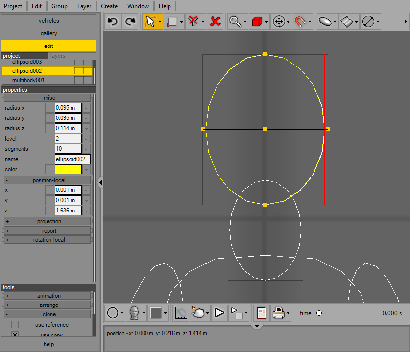Viewport: 410px width, 352px height.
Task: Collapse the position-local section
Action: [x=48, y=180]
